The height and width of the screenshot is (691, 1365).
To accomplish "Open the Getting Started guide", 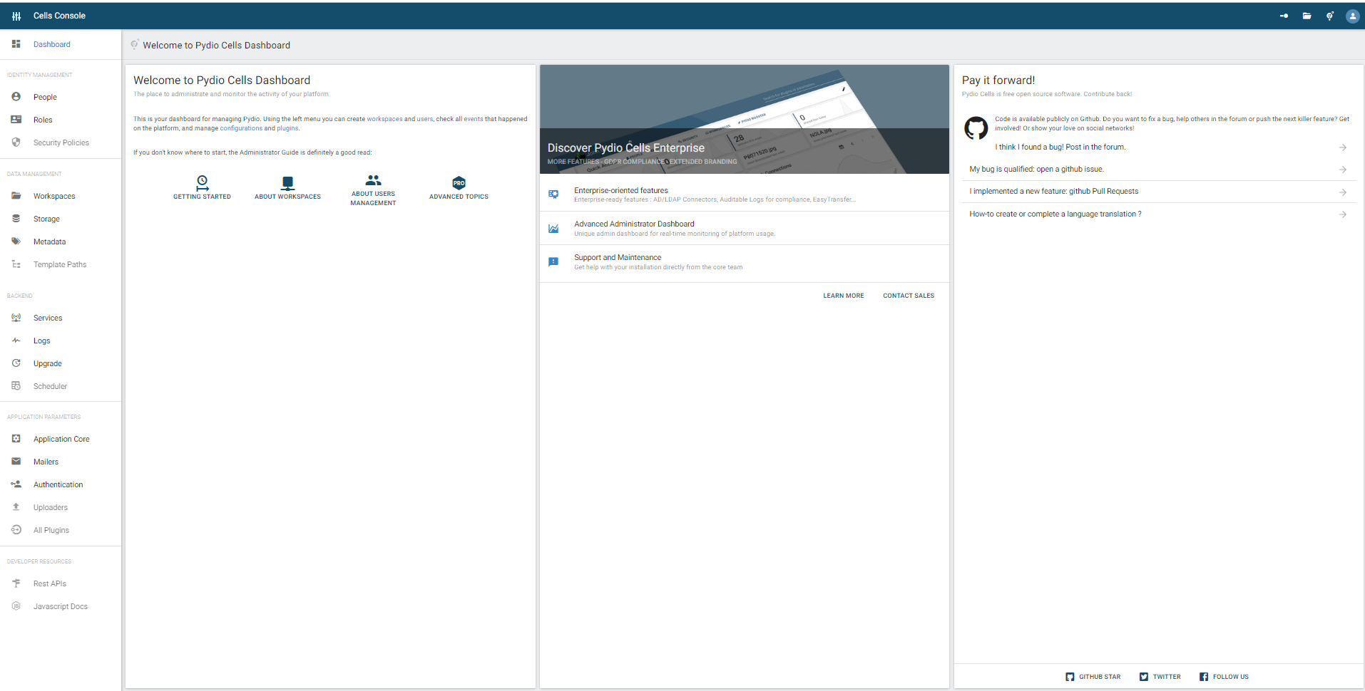I will (202, 188).
